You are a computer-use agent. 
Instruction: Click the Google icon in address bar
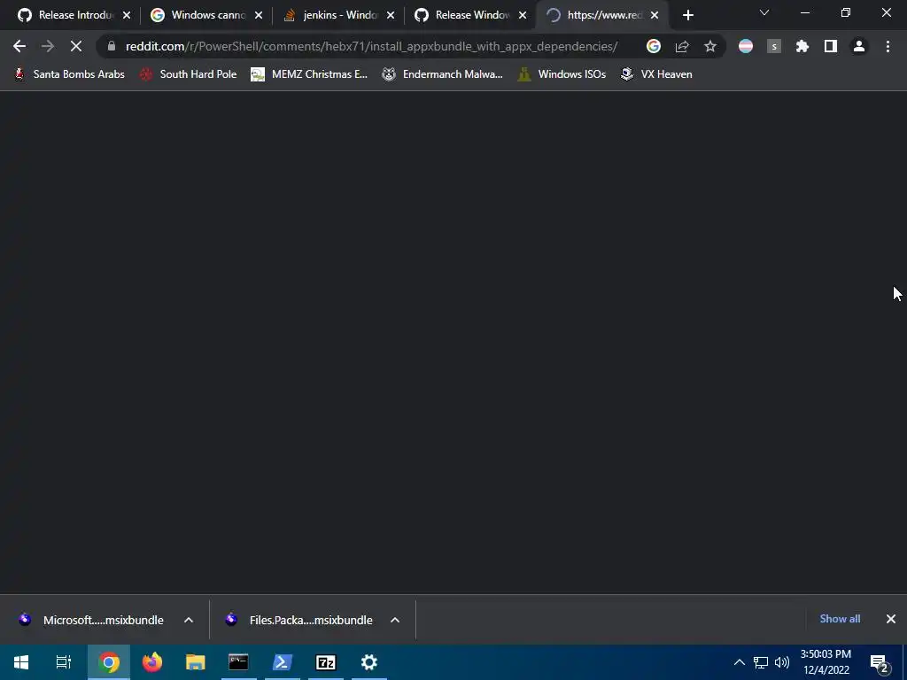click(x=654, y=46)
